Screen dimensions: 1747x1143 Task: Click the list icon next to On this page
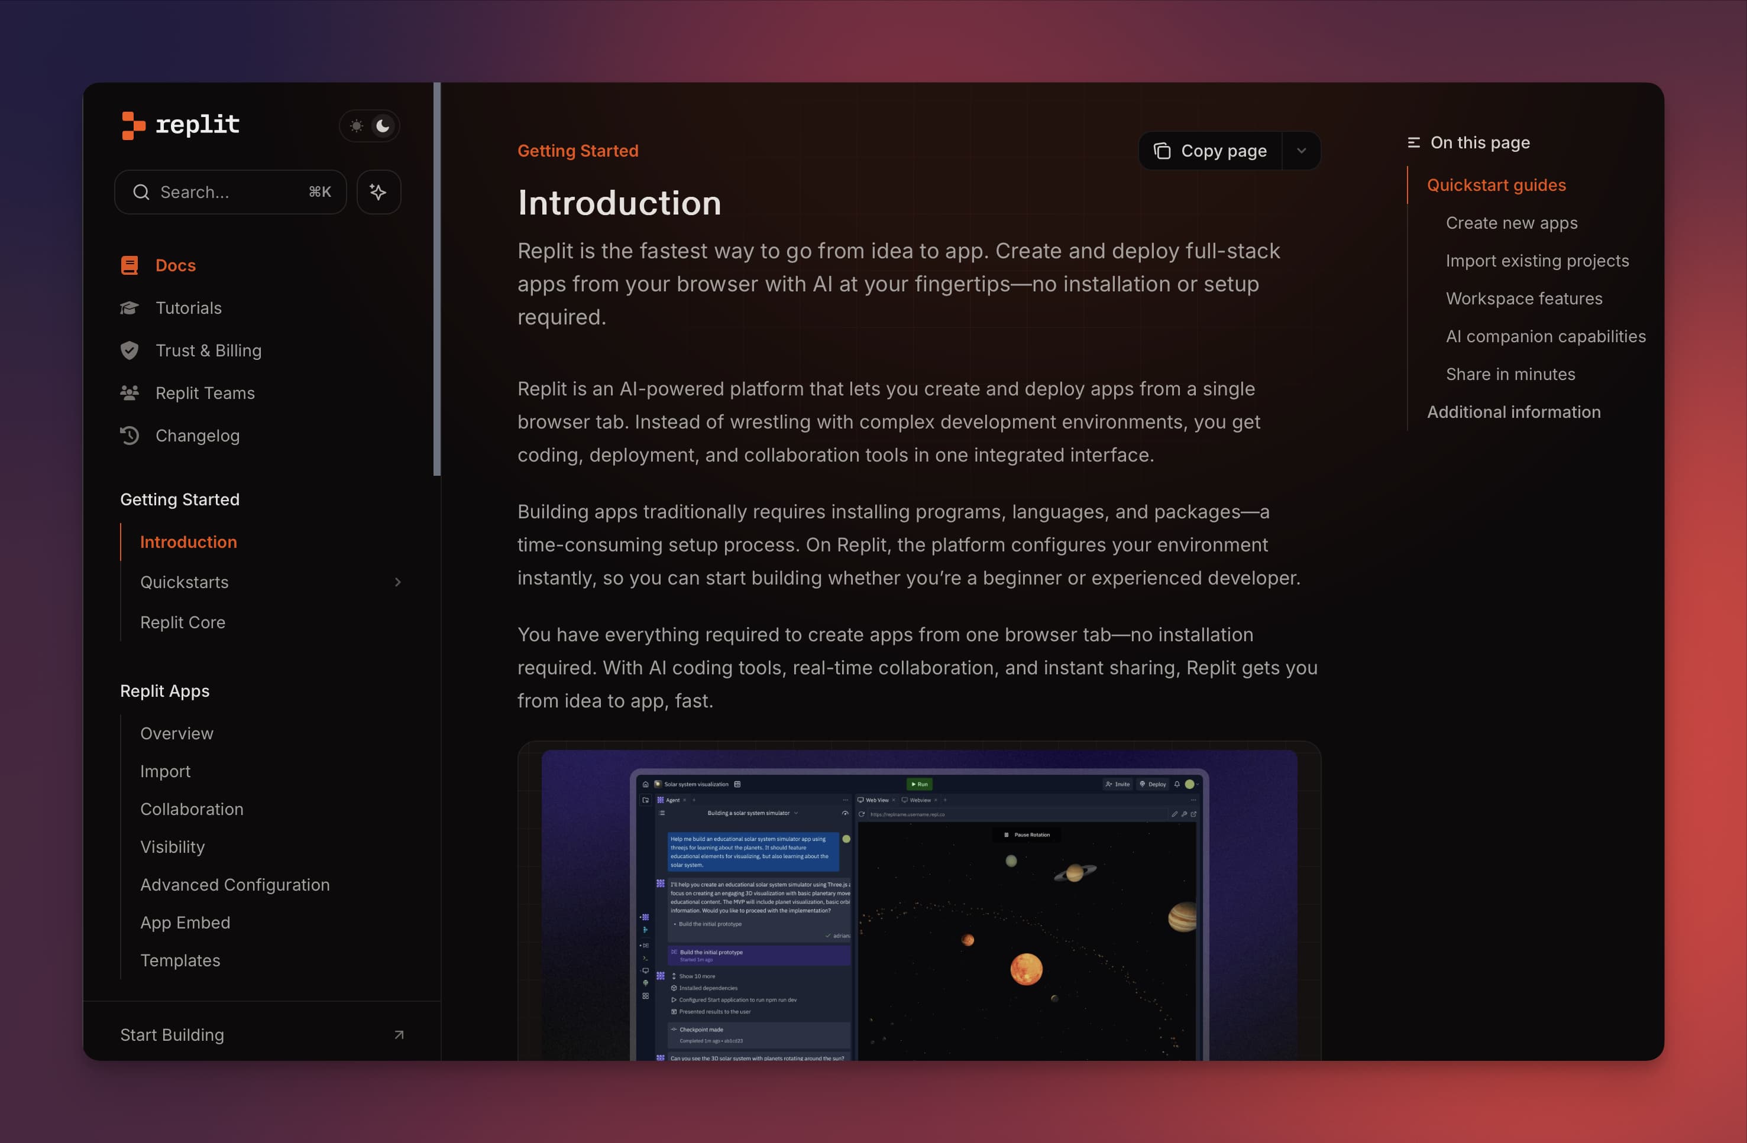coord(1415,143)
